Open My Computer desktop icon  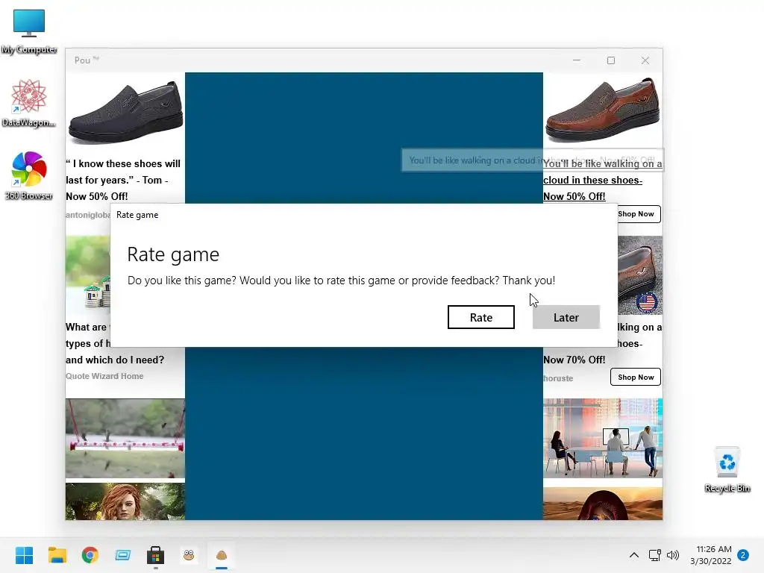29,31
